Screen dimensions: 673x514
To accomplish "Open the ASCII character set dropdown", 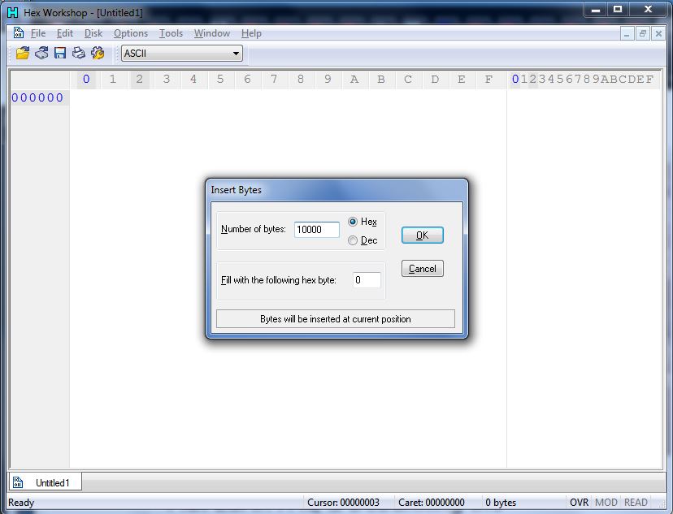I will tap(181, 54).
